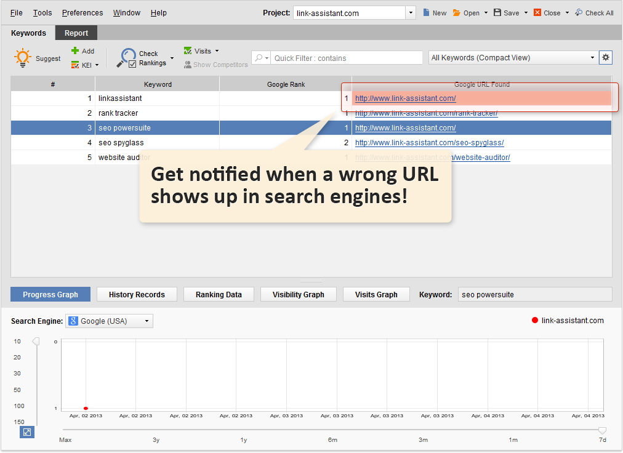This screenshot has height=453, width=623.
Task: Click the expand graph icon at bottom left
Action: [x=27, y=432]
